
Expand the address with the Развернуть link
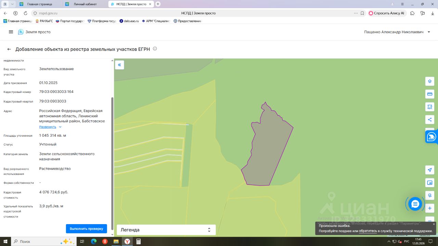pyautogui.click(x=50, y=127)
